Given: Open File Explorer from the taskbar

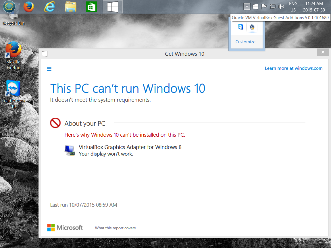Looking at the screenshot, I should 70,7.
